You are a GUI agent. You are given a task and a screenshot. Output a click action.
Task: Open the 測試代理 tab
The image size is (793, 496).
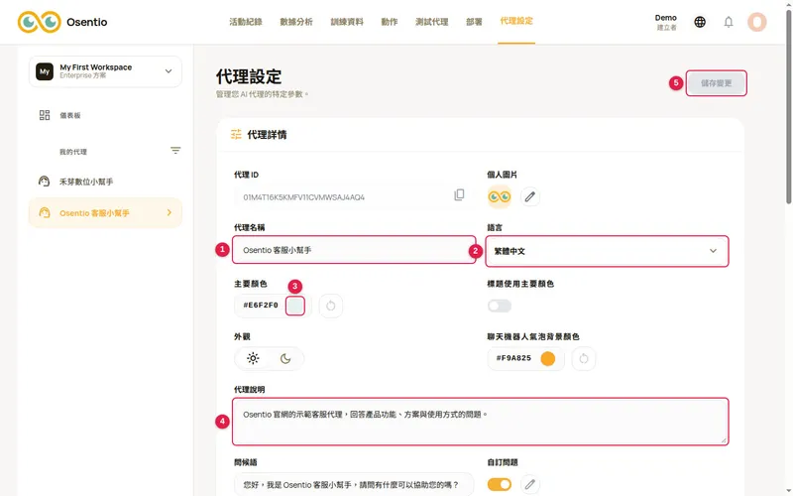pos(432,22)
